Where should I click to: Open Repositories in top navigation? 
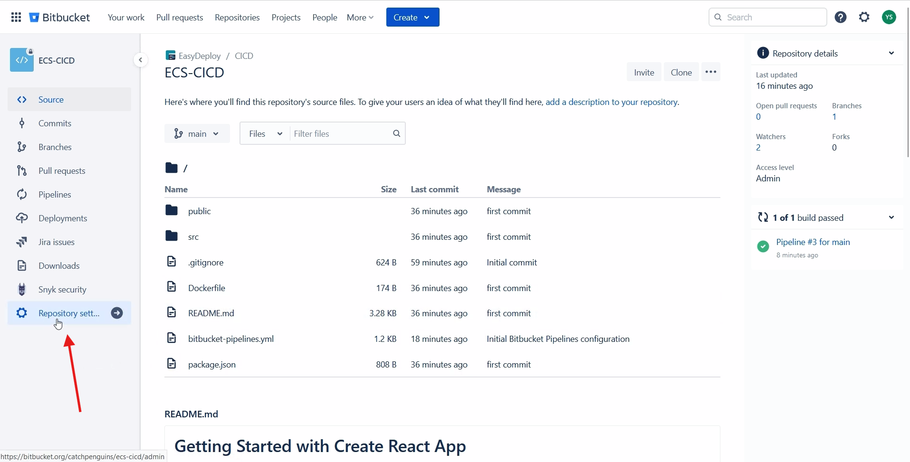pyautogui.click(x=237, y=18)
